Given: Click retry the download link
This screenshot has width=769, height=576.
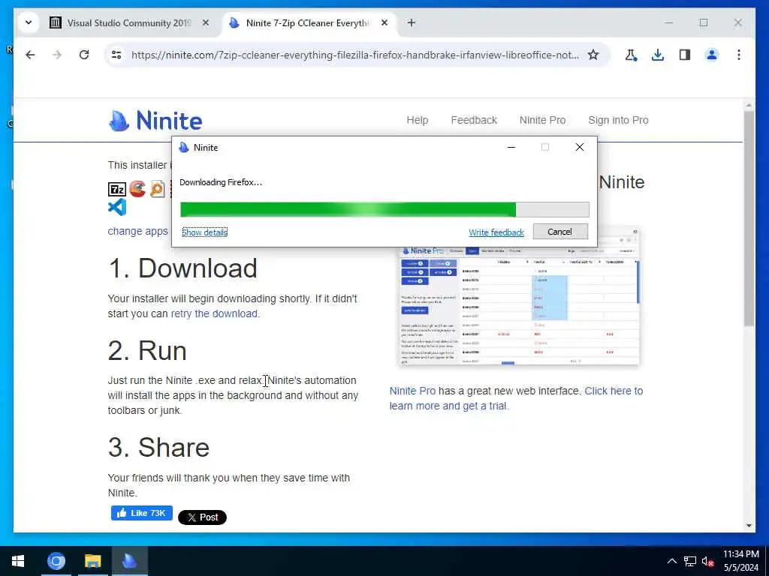Looking at the screenshot, I should (x=214, y=313).
